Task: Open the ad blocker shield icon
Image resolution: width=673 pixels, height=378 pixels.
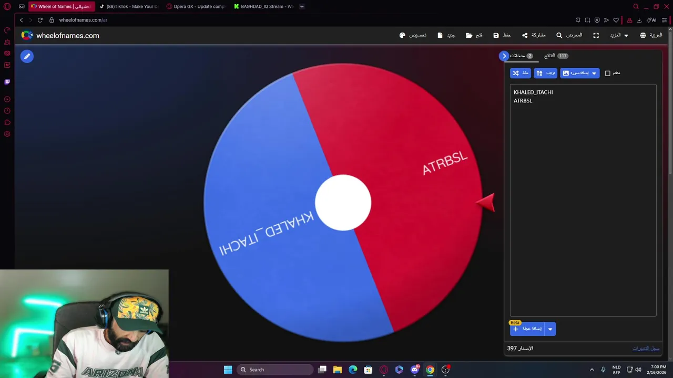Action: tap(597, 20)
